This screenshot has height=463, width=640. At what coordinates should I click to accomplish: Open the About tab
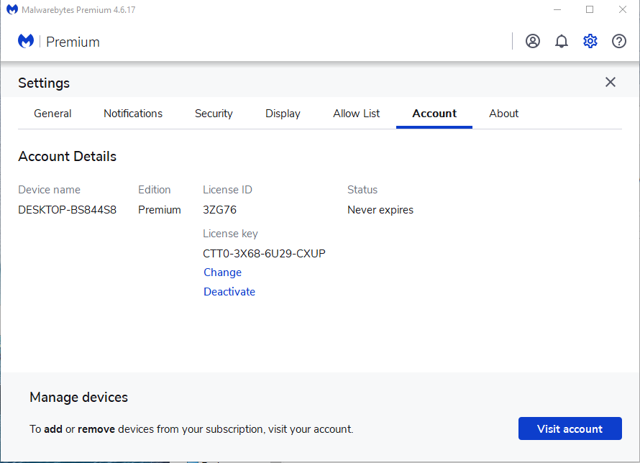[x=503, y=114]
